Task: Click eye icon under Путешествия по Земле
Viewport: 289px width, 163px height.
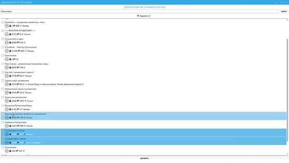Action: [x=7, y=134]
